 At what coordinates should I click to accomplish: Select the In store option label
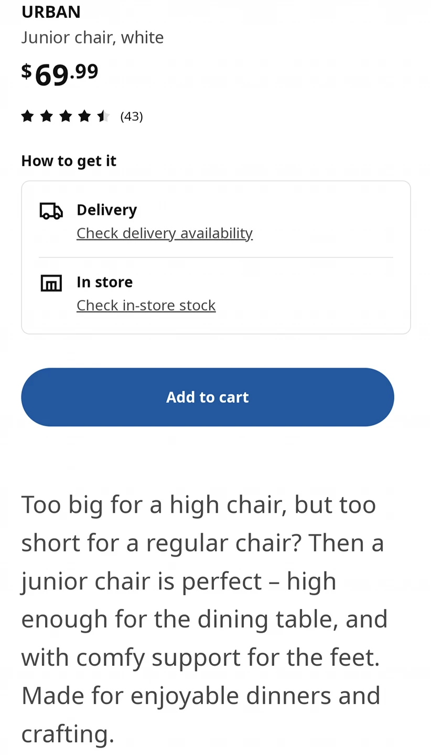click(x=105, y=282)
